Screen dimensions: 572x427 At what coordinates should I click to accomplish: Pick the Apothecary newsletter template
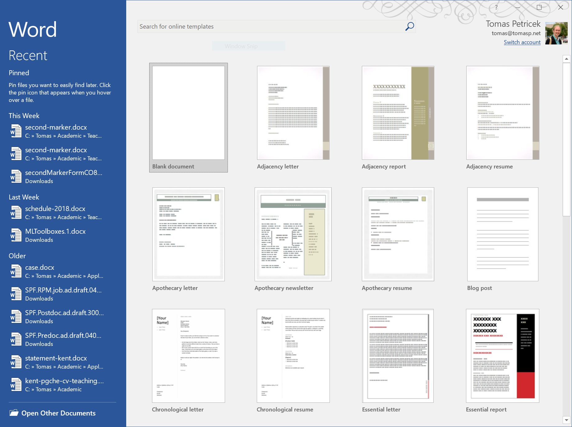coord(293,239)
